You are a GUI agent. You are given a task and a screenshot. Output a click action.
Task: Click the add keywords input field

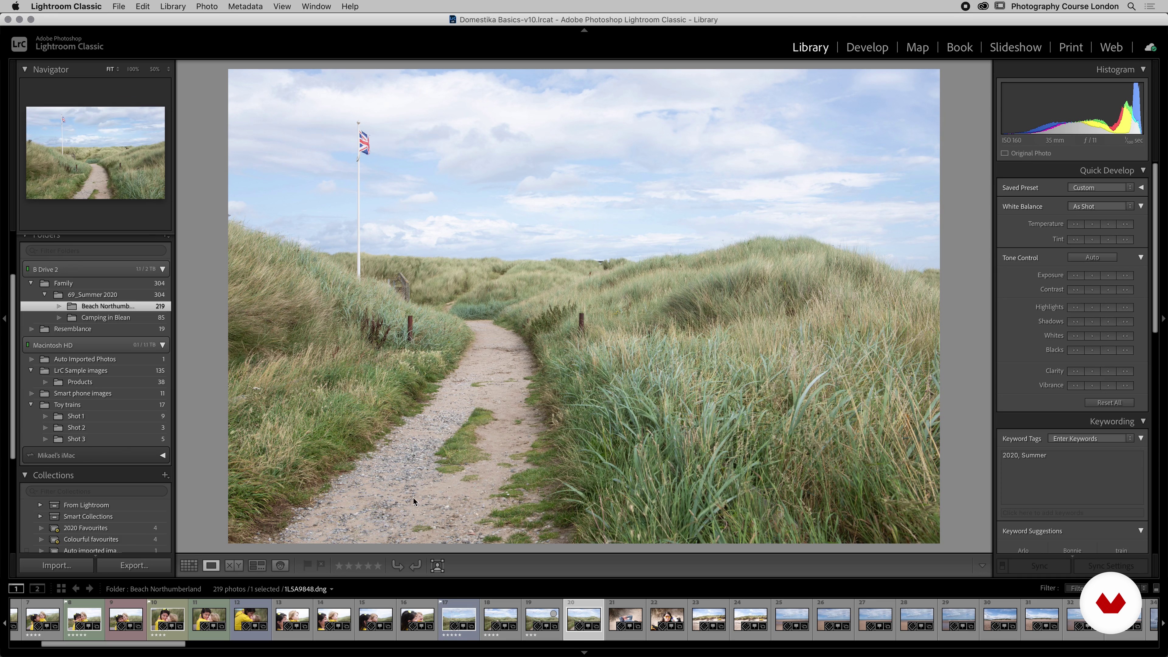pos(1072,513)
